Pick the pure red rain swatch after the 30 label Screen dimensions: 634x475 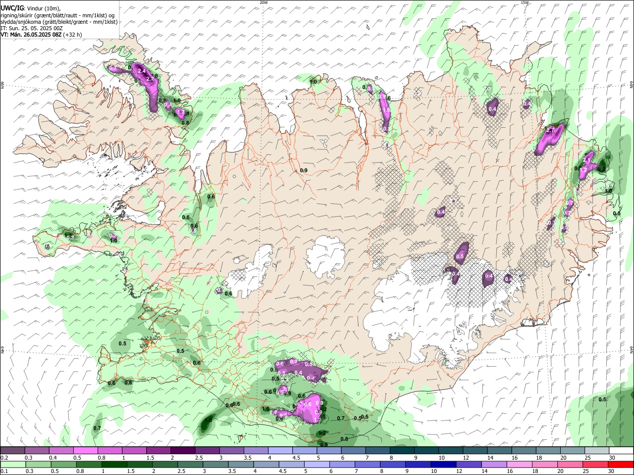coord(621,465)
